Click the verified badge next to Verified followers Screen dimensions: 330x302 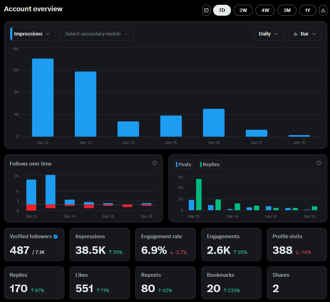click(x=56, y=236)
